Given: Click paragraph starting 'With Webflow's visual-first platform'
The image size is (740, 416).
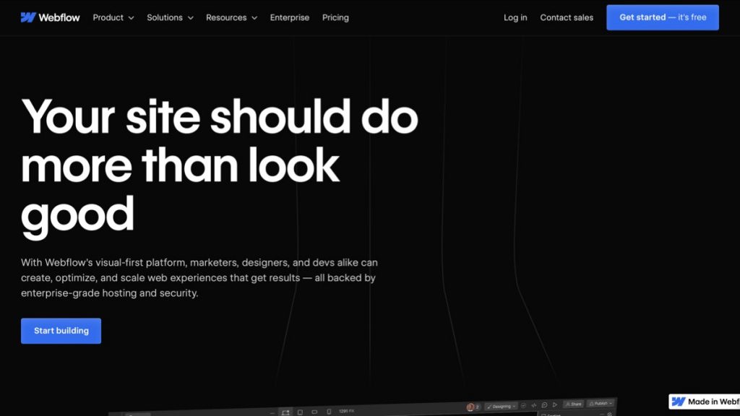Looking at the screenshot, I should (x=199, y=278).
